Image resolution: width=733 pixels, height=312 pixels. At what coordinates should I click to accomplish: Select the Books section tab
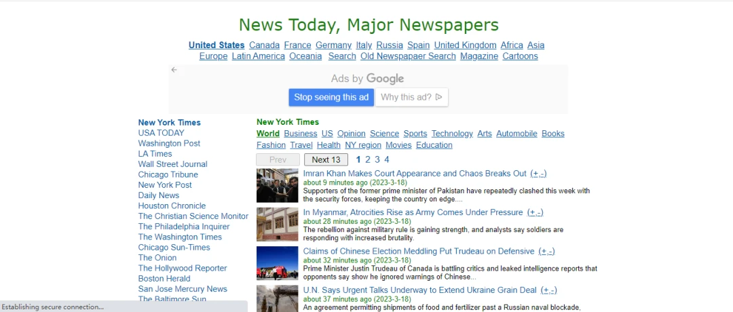coord(553,134)
